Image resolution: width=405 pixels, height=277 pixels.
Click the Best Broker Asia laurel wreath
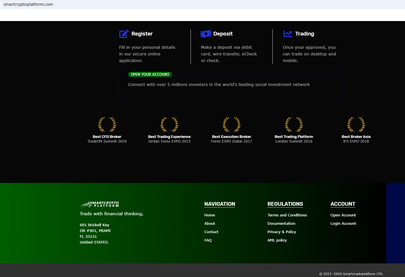pos(356,124)
